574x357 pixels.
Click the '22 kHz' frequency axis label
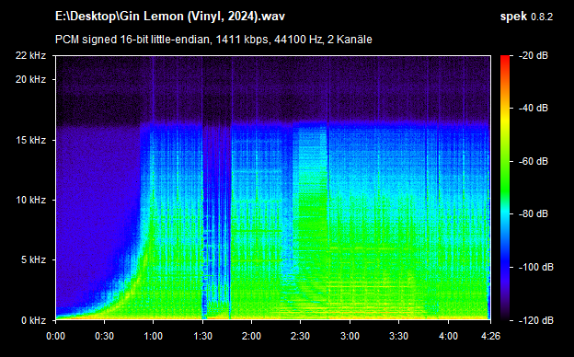[30, 55]
